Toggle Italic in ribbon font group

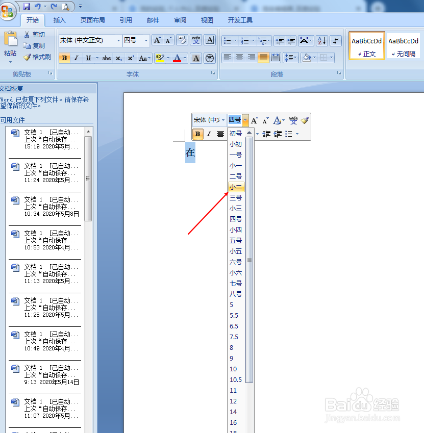[x=76, y=58]
